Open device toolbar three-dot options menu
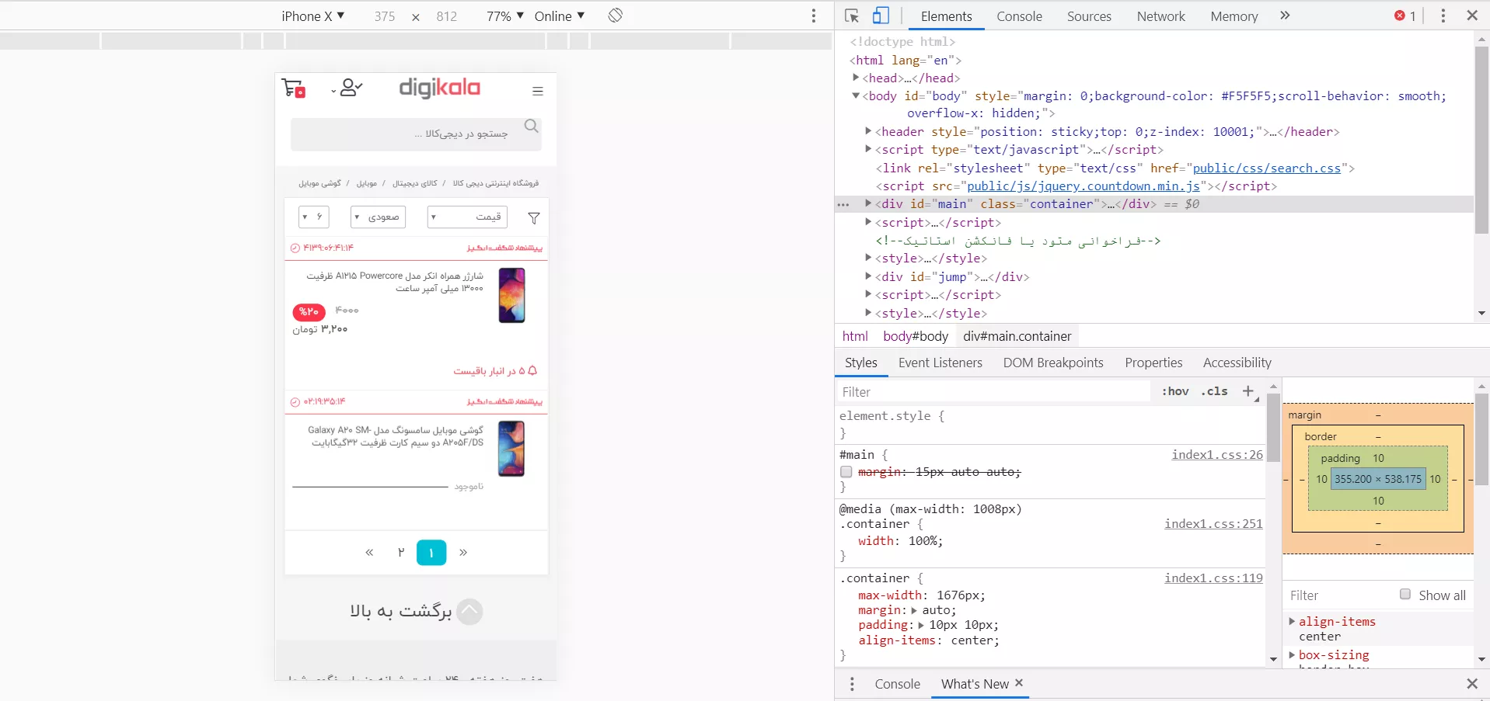 (x=814, y=16)
